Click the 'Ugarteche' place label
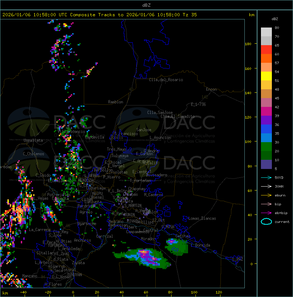 [x=87, y=224]
